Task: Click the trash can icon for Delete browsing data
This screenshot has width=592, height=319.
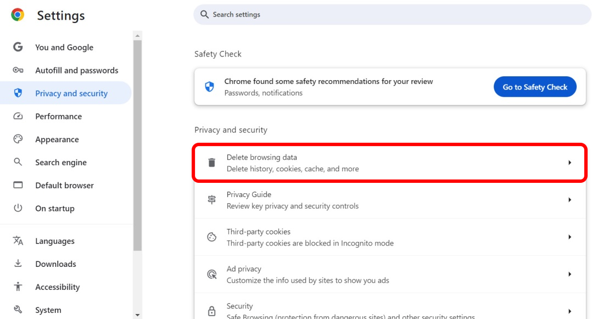Action: 212,163
